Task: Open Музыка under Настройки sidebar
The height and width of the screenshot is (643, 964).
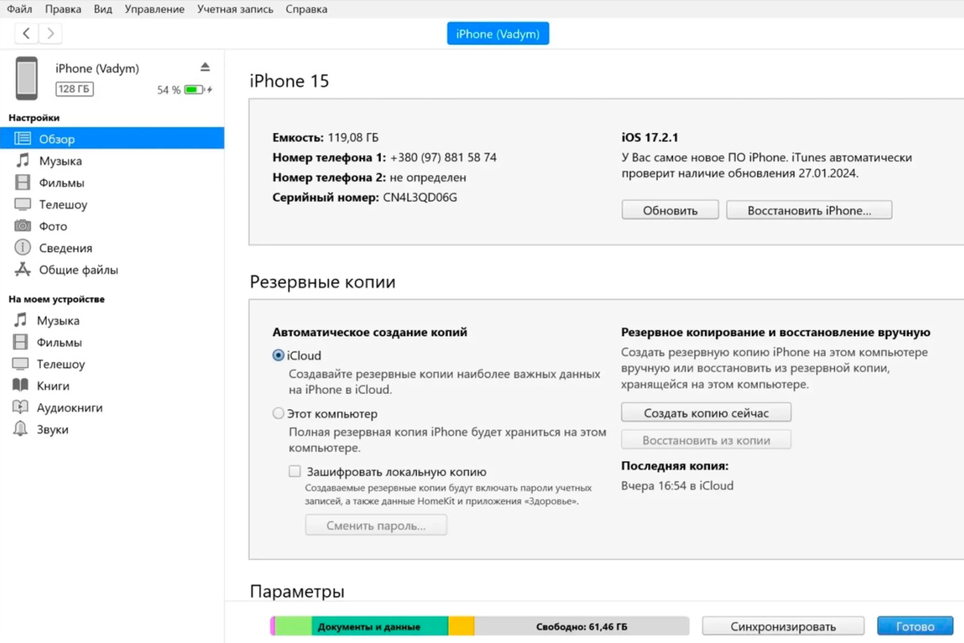Action: tap(60, 161)
